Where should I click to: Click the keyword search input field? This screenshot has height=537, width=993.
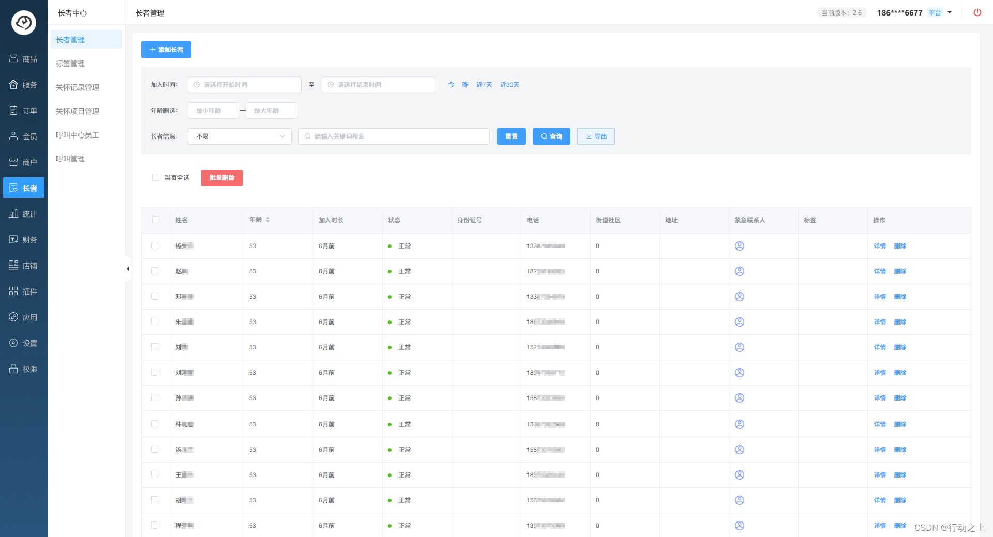coord(394,136)
